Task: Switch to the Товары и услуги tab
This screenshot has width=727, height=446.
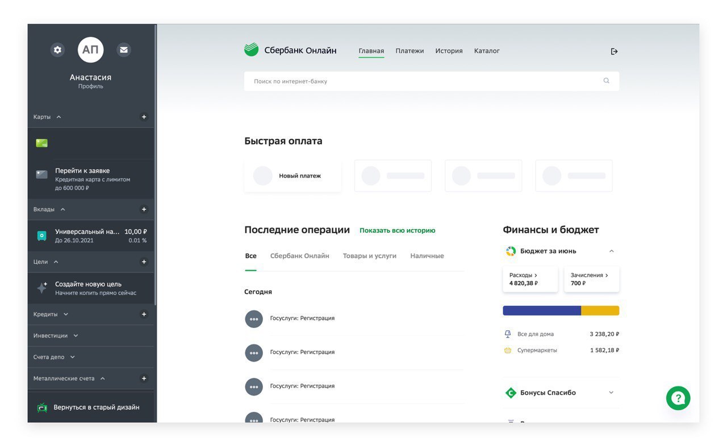Action: point(369,256)
